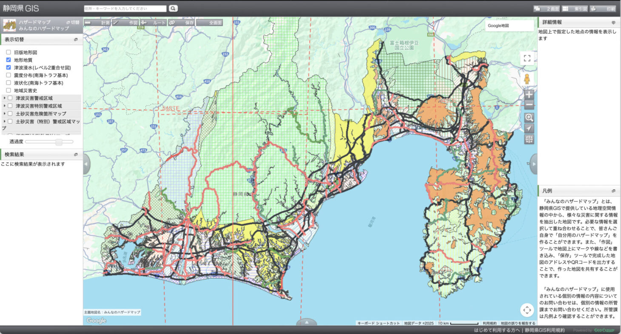Open the 静岡県GIS利用規約 link
621x334 pixels.
[x=544, y=330]
